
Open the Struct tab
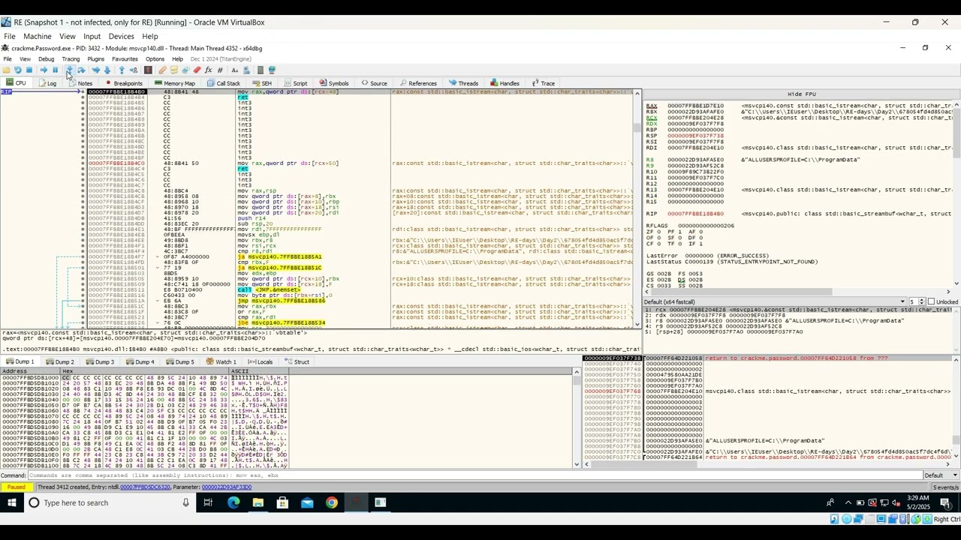[297, 362]
